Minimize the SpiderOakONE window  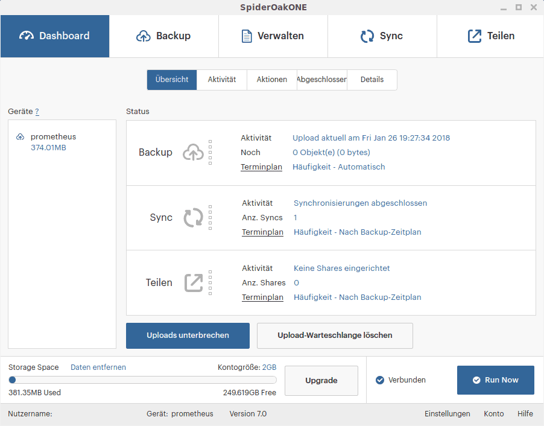[504, 8]
